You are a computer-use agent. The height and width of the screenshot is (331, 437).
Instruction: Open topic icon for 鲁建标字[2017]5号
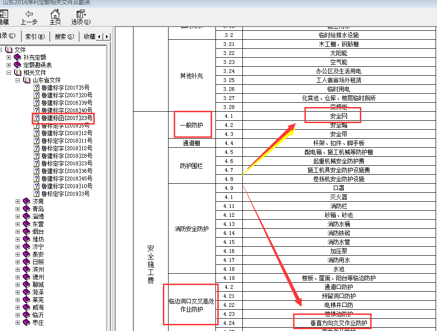pos(36,88)
